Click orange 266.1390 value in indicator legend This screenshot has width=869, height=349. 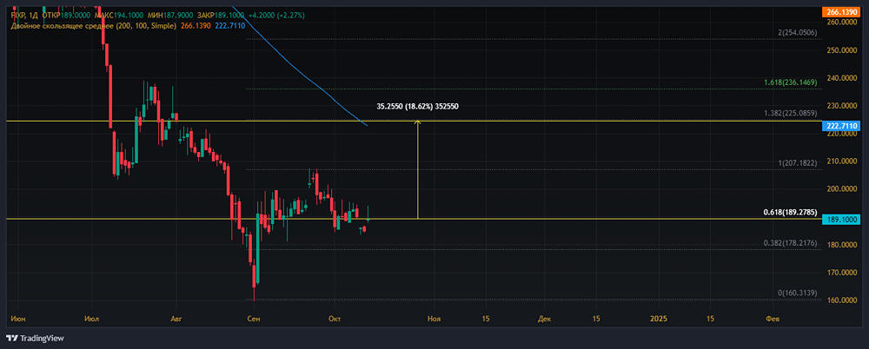coord(196,25)
